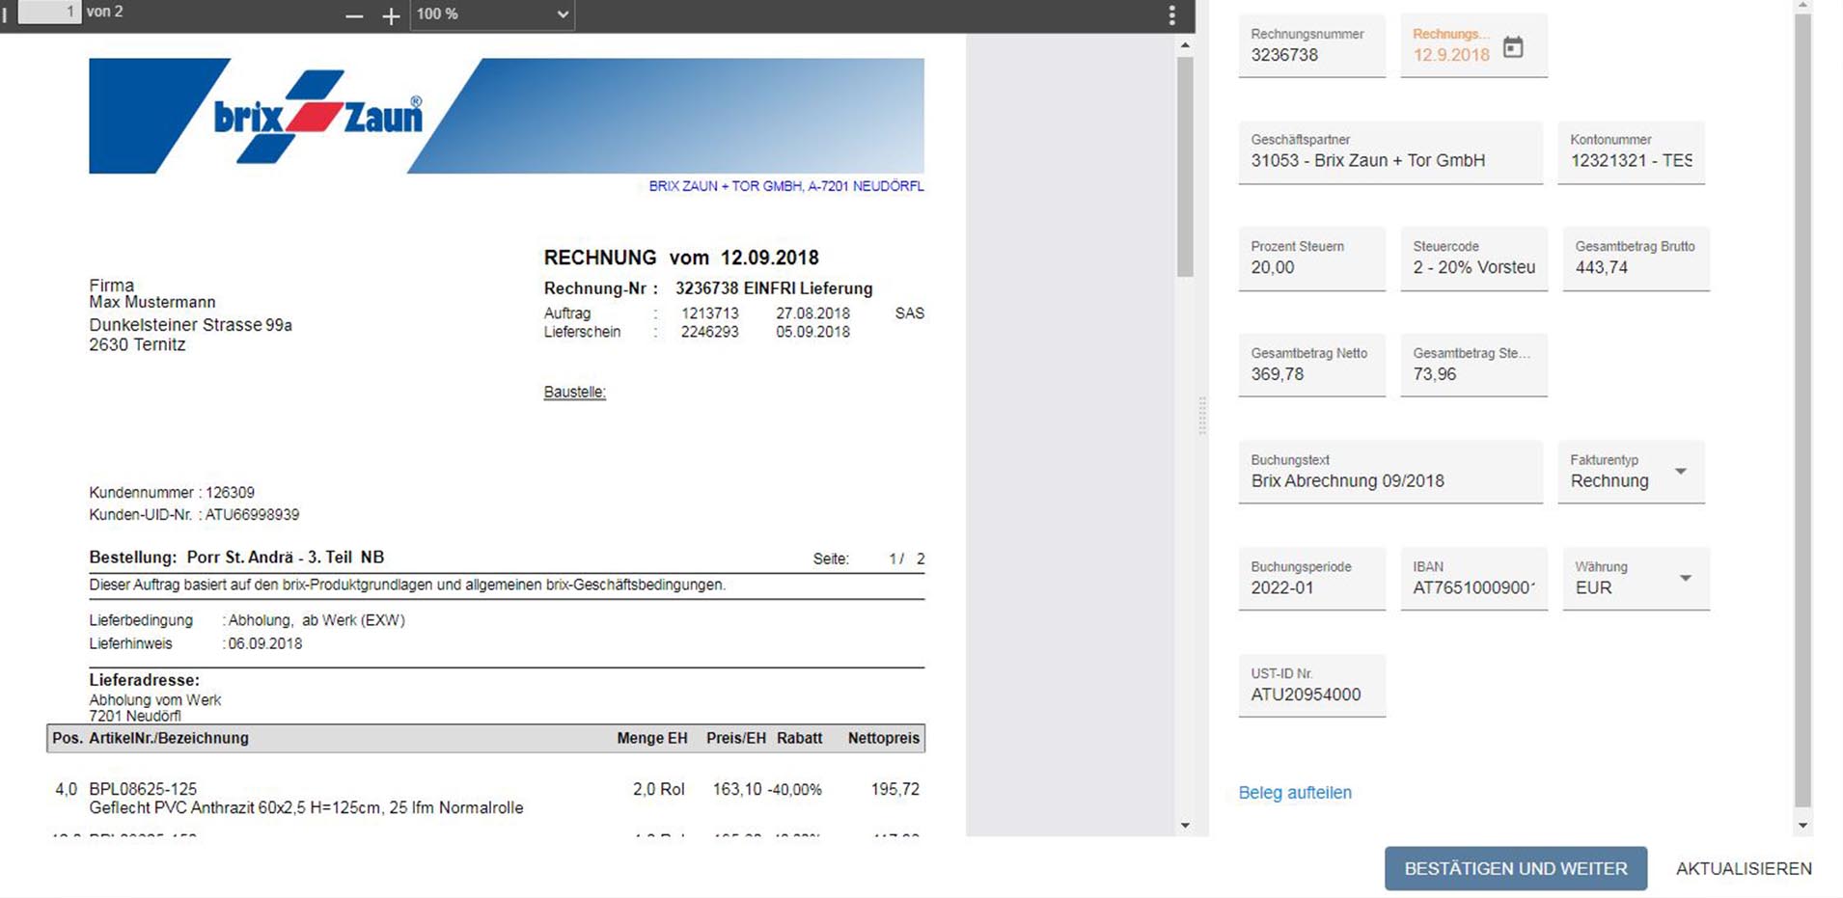Image resolution: width=1843 pixels, height=898 pixels.
Task: Click the '2630 Ternitz' address line
Action: click(137, 345)
